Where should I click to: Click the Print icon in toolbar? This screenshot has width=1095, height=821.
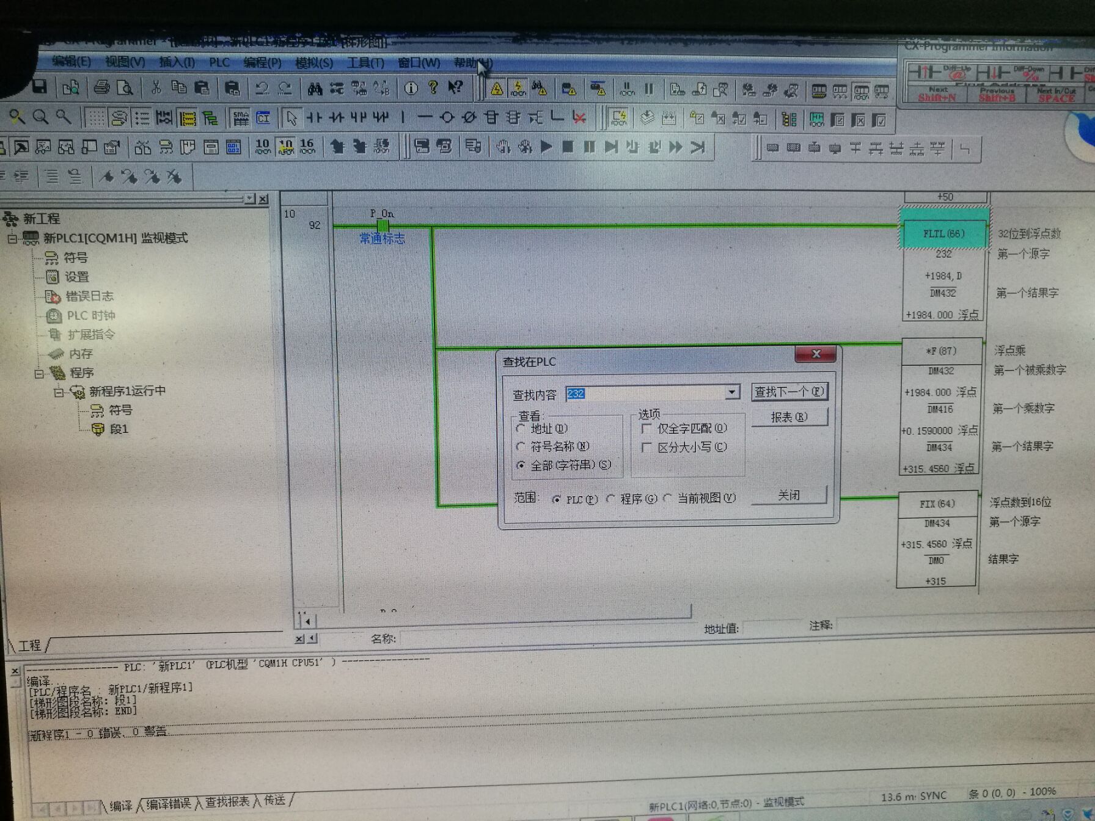point(101,87)
